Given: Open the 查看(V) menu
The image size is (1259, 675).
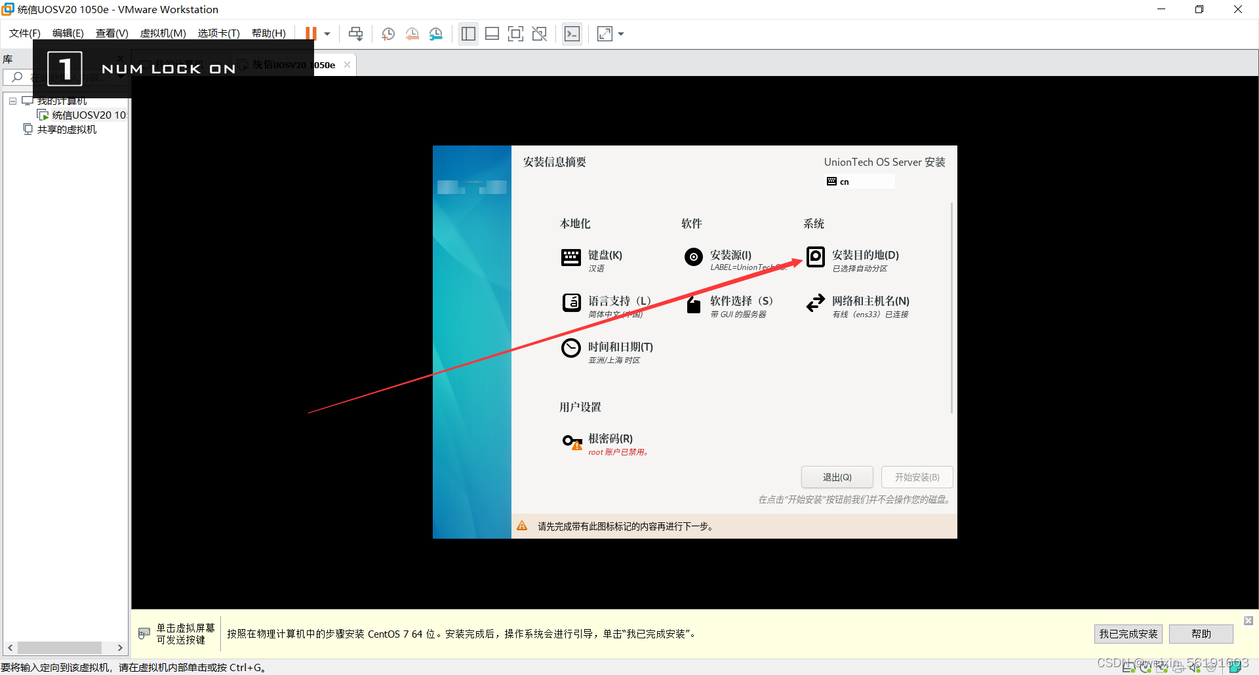Looking at the screenshot, I should coord(112,33).
